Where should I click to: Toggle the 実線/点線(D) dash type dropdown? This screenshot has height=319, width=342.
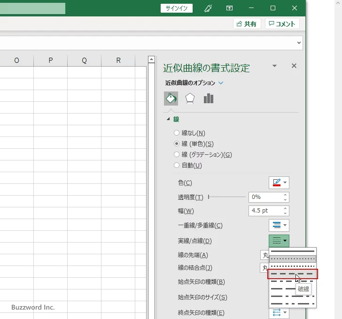coord(279,241)
